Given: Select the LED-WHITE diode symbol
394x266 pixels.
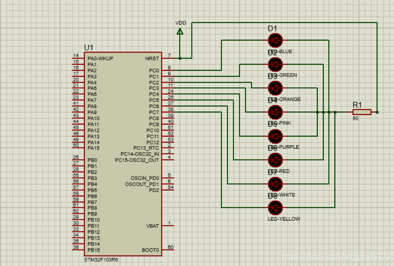Looking at the screenshot, I should 275,184.
